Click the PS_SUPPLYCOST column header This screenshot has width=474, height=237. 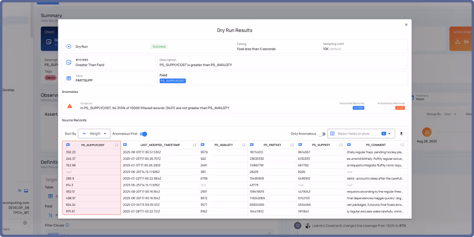[x=92, y=145]
